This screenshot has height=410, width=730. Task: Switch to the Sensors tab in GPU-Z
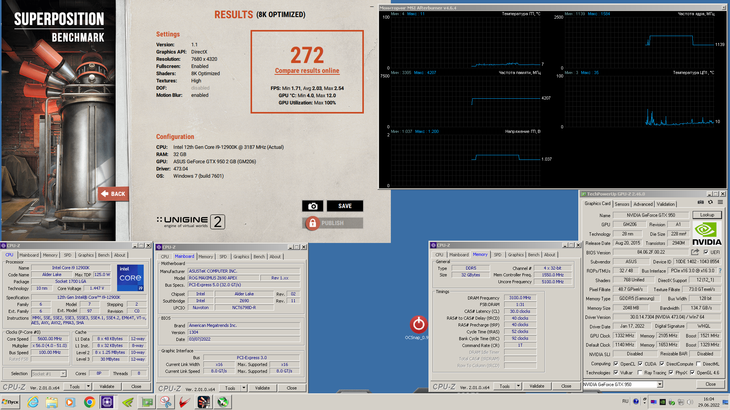coord(622,204)
